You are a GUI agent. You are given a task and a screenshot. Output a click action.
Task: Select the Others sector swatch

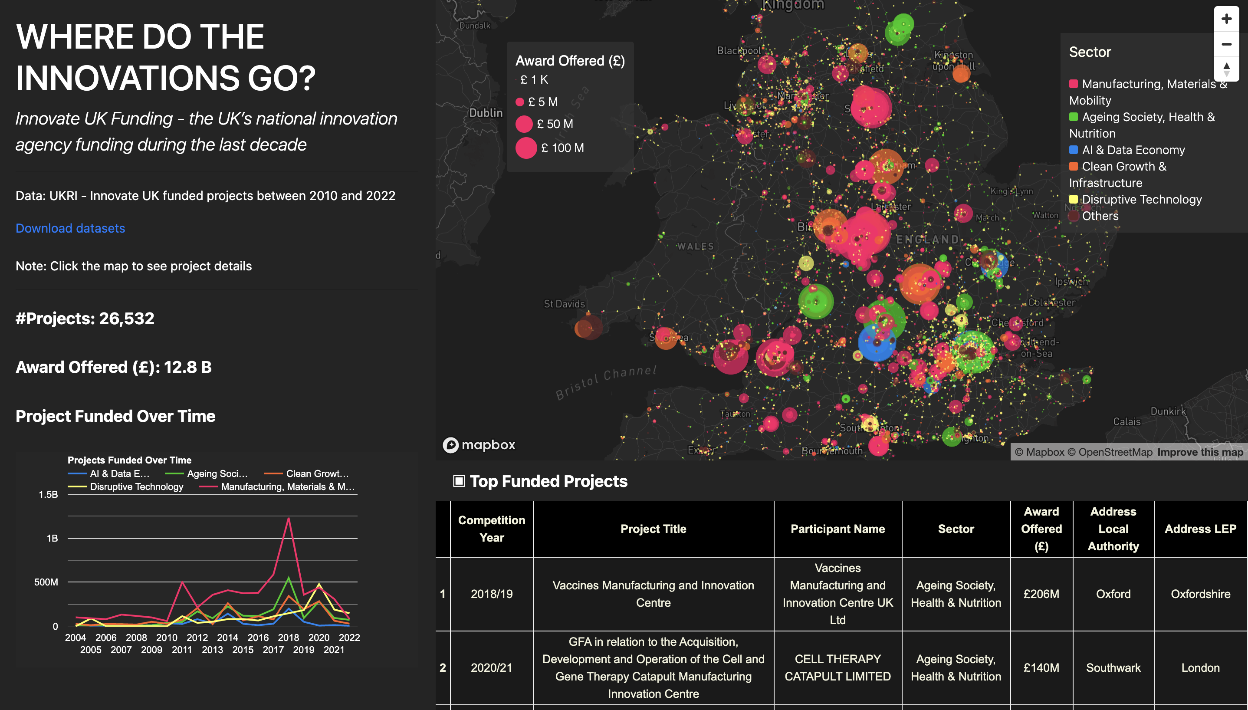1073,216
